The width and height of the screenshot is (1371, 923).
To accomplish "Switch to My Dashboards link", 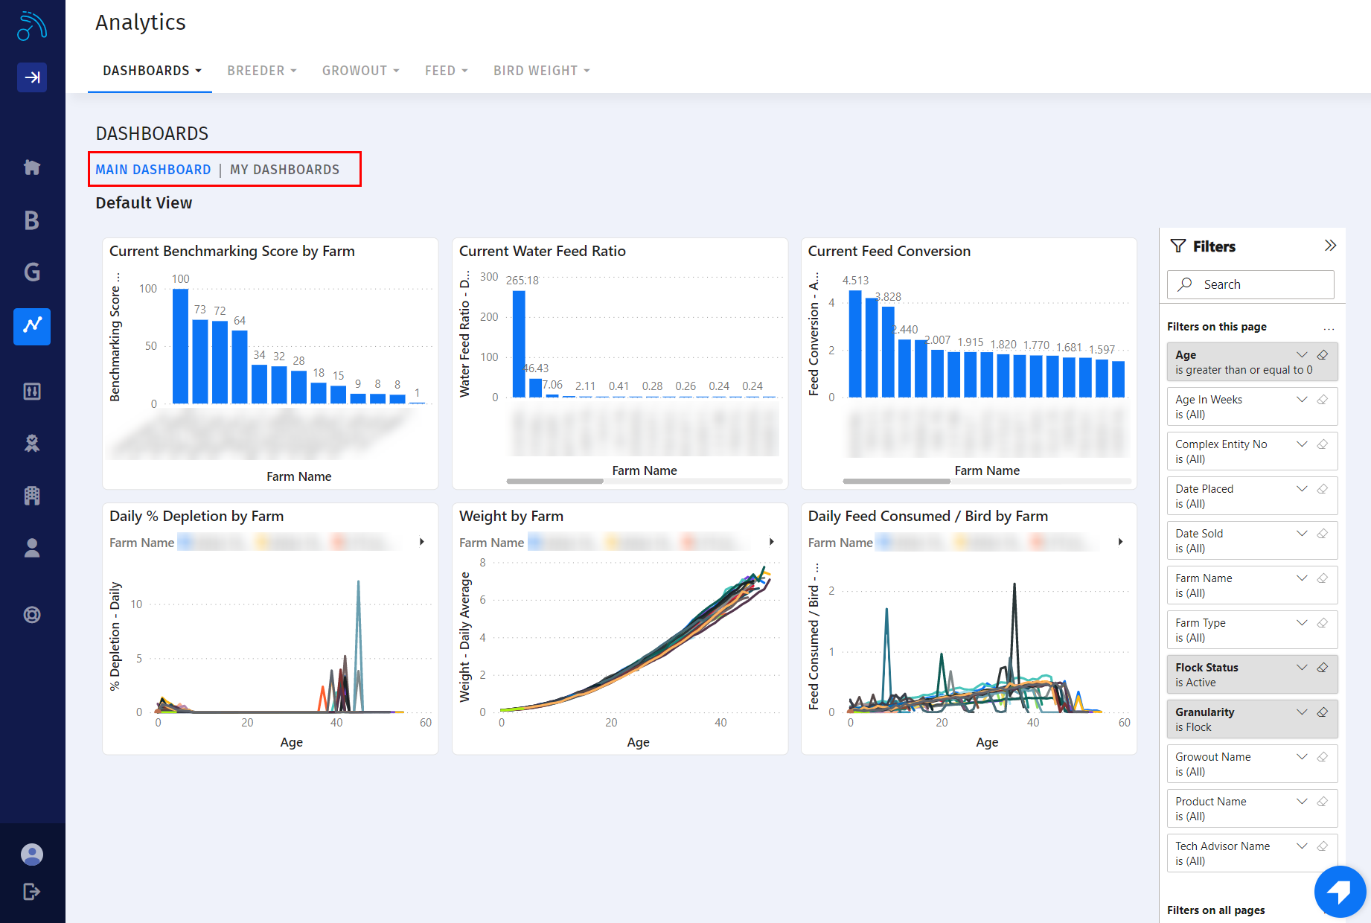I will (x=284, y=170).
